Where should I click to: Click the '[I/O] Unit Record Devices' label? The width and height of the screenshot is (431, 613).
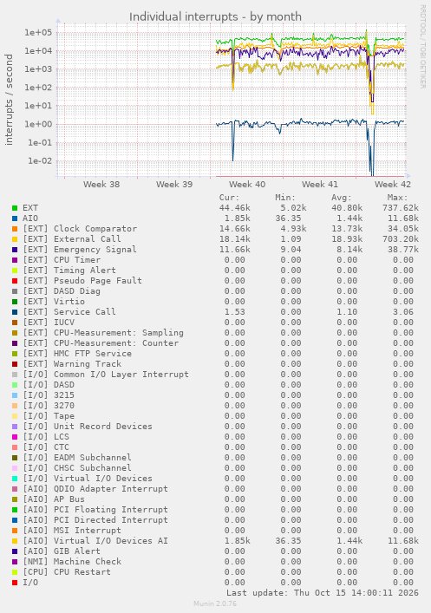click(x=88, y=427)
